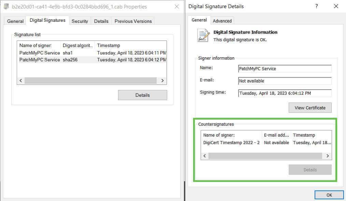
Task: Click the Name of signer column header in Signature list
Action: tap(39, 45)
